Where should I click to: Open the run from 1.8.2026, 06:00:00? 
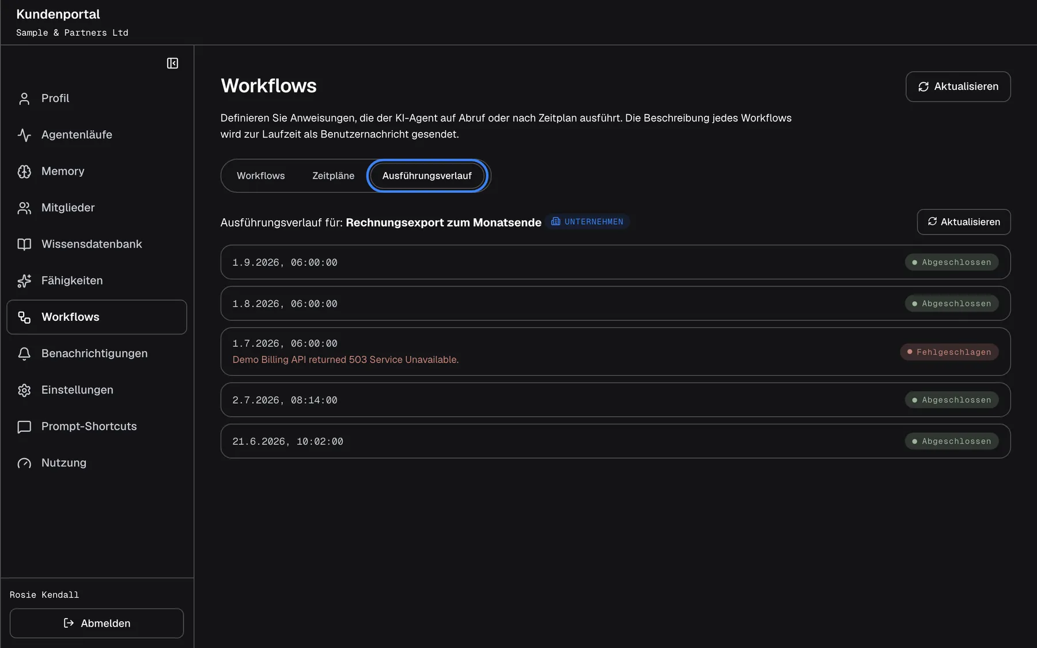pyautogui.click(x=615, y=304)
